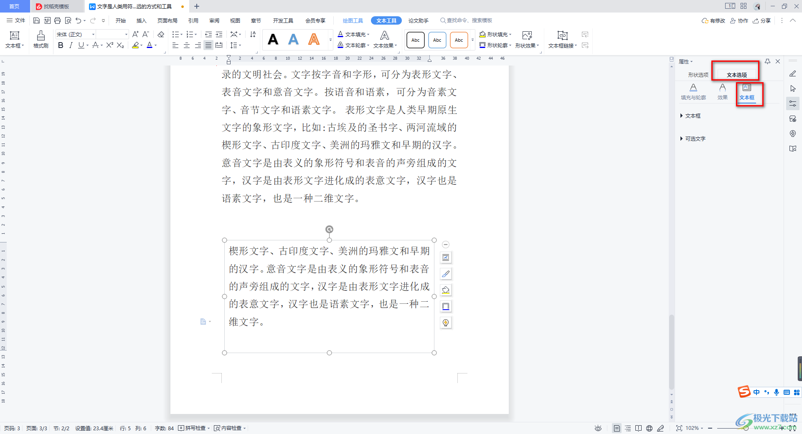The width and height of the screenshot is (802, 434).
Task: Undo the last action
Action: (x=78, y=20)
